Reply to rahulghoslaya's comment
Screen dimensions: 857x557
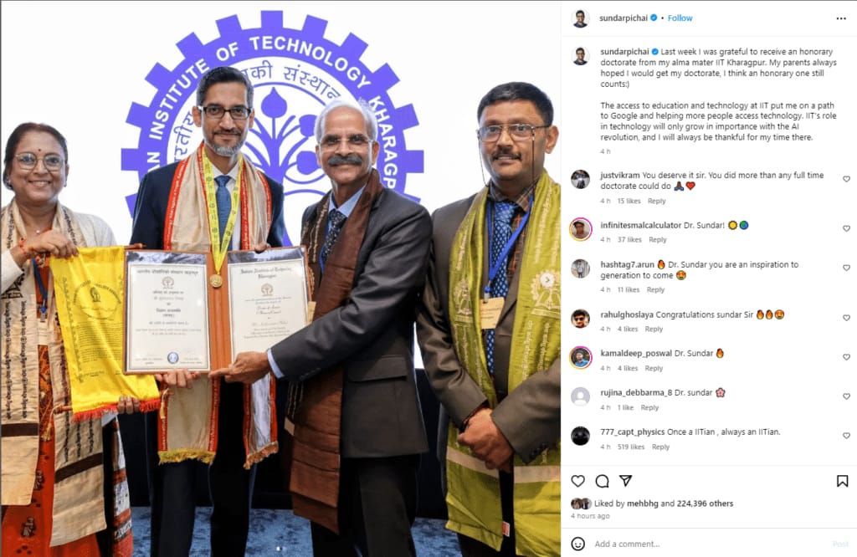pos(654,330)
